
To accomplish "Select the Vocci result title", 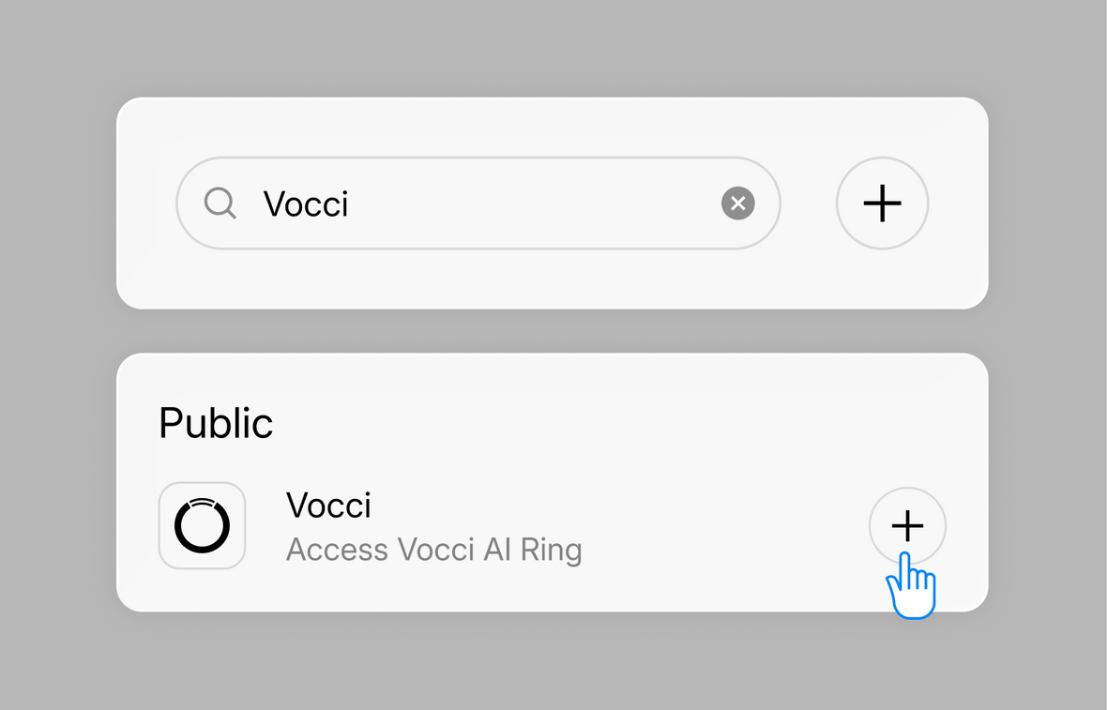I will [328, 506].
